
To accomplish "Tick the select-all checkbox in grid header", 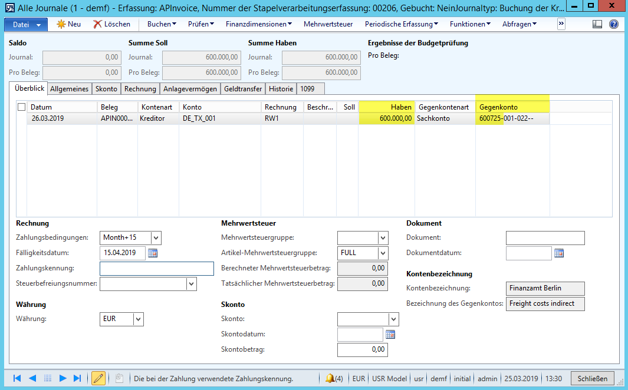I will click(x=22, y=107).
